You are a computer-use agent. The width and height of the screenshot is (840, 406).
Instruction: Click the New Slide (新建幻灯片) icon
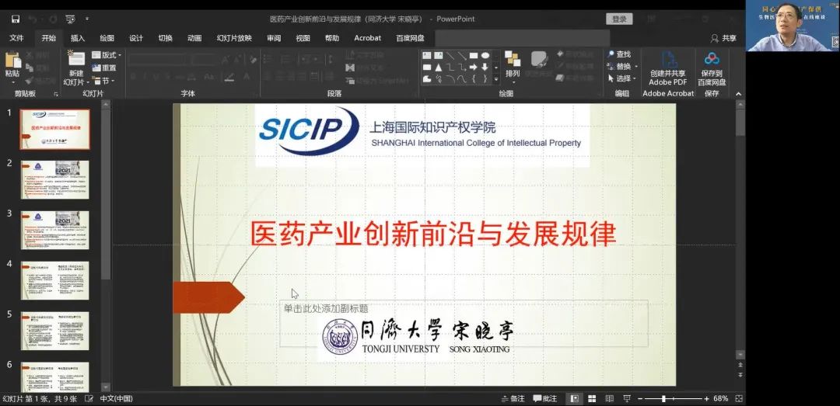(75, 60)
